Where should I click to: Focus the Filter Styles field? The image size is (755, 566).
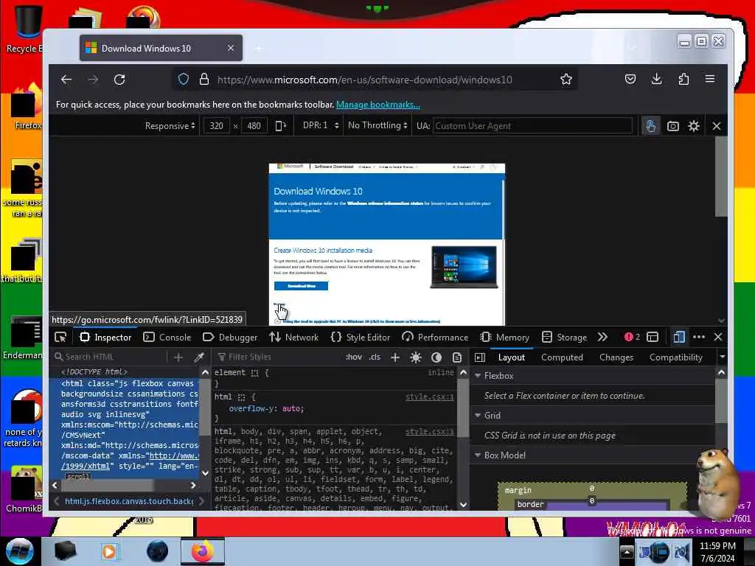point(278,357)
